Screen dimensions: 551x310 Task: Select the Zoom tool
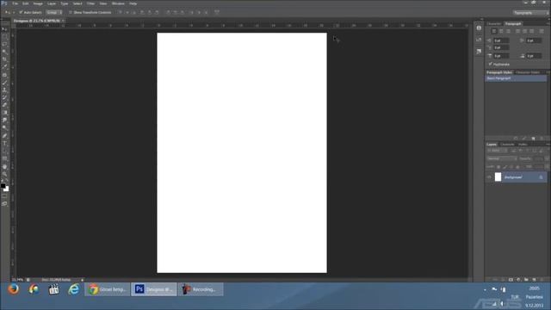point(4,174)
